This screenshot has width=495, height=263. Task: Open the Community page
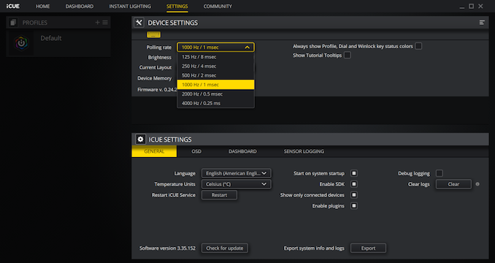click(x=218, y=7)
